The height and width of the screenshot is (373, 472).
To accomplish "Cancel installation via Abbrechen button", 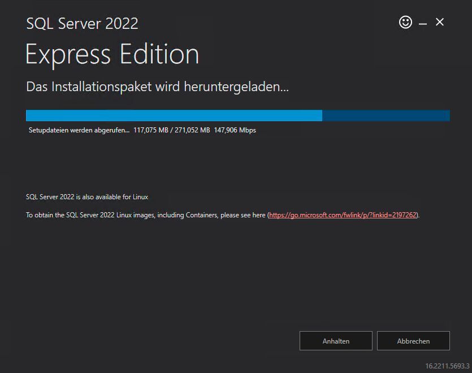I will (413, 341).
